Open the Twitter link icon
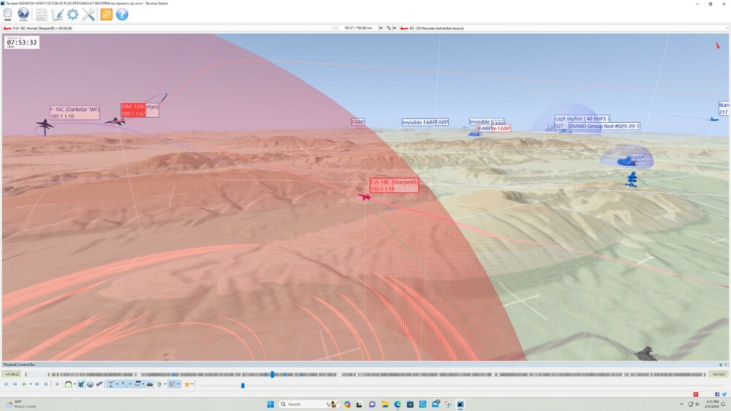 coord(724,394)
